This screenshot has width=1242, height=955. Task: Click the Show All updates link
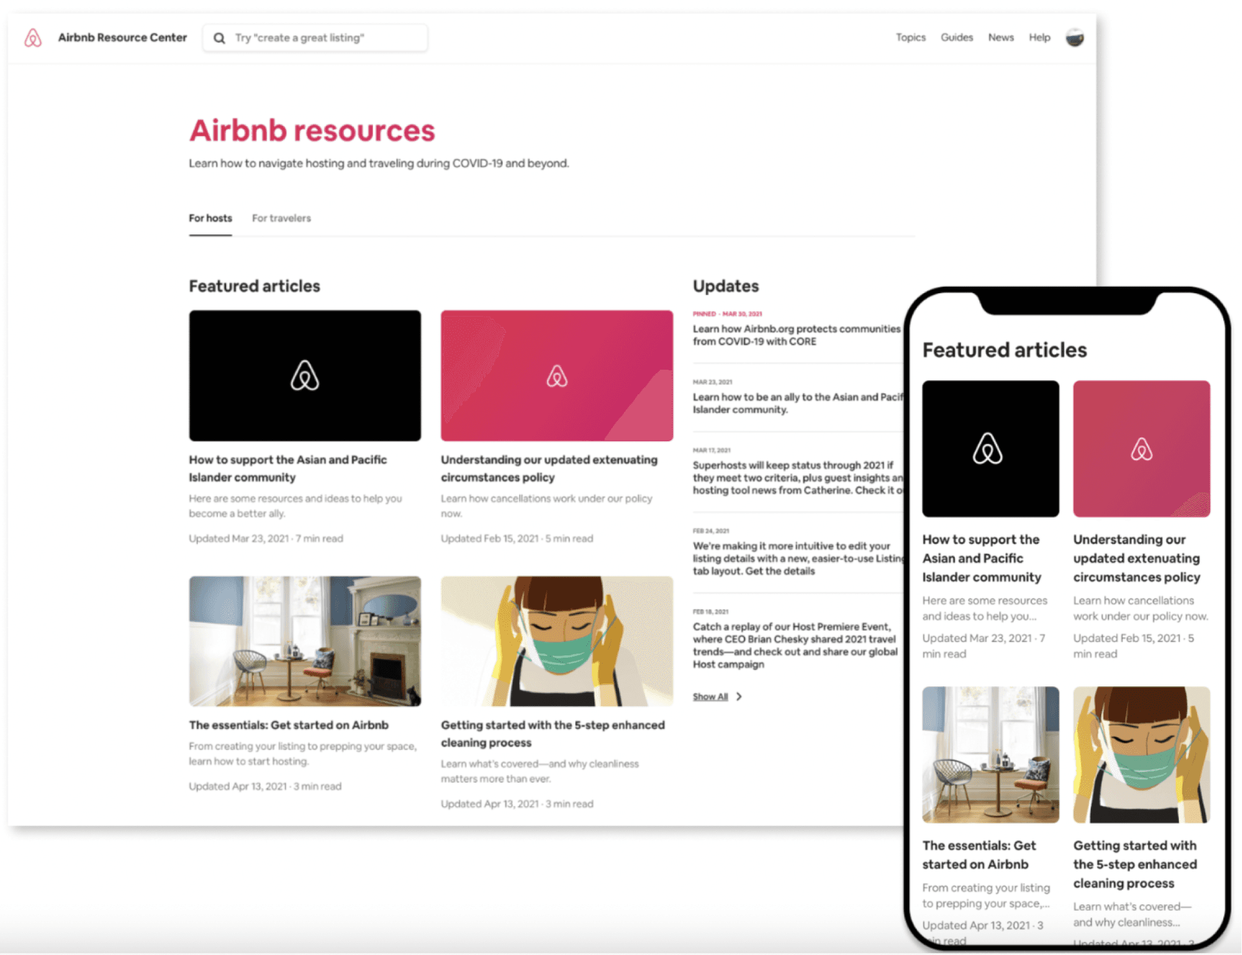click(710, 696)
